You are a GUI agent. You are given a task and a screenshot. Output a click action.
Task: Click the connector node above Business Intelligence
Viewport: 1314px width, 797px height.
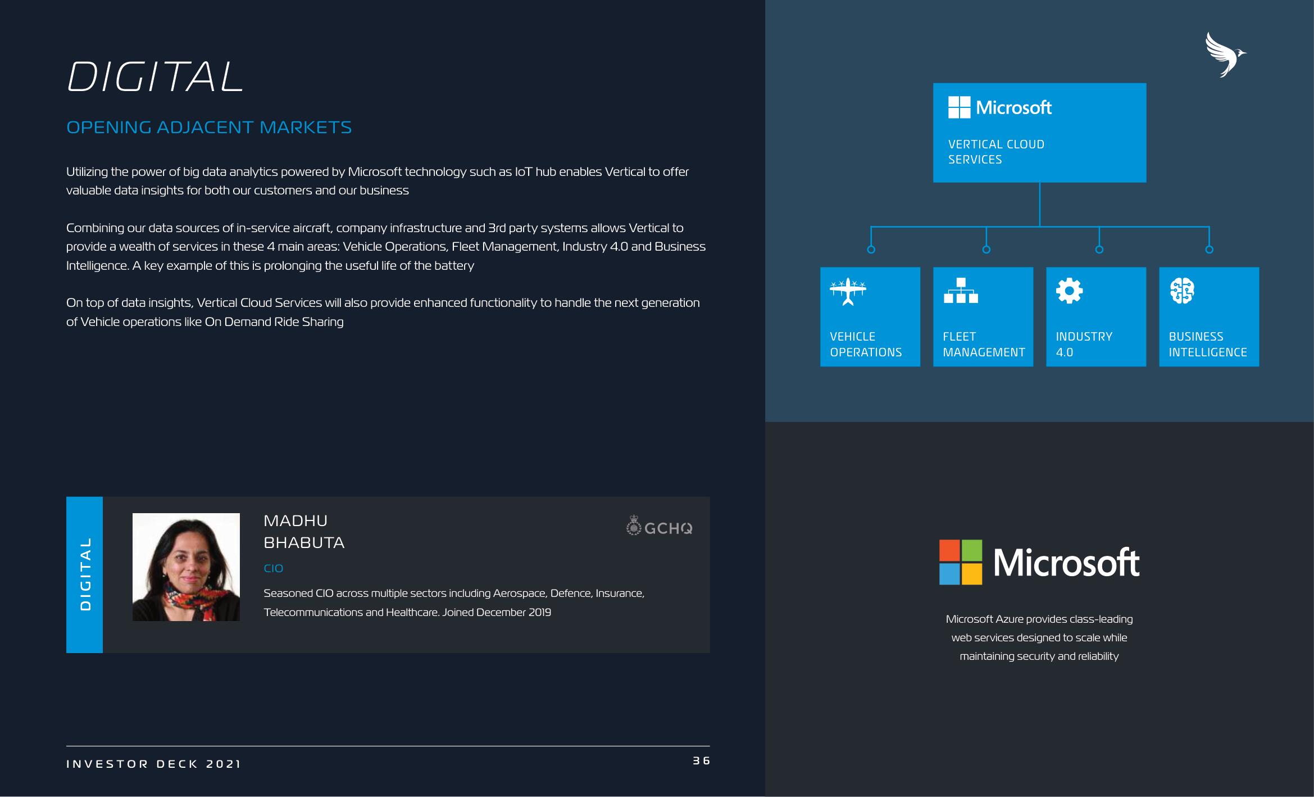(x=1210, y=250)
